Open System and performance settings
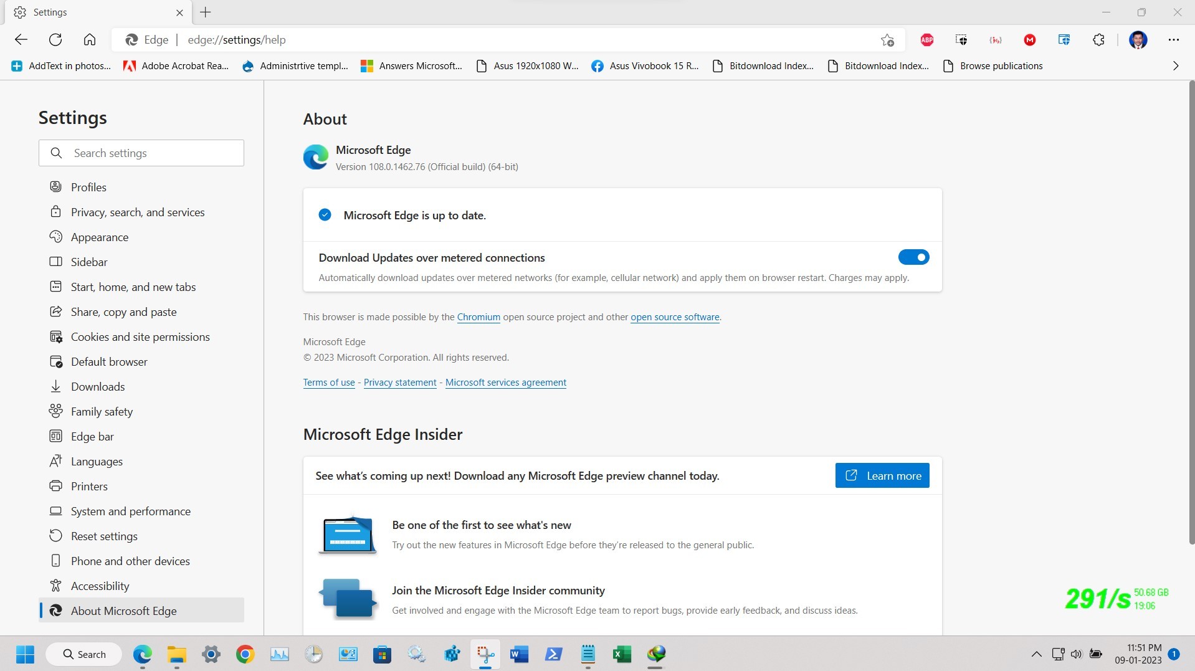This screenshot has height=671, width=1195. click(x=141, y=511)
